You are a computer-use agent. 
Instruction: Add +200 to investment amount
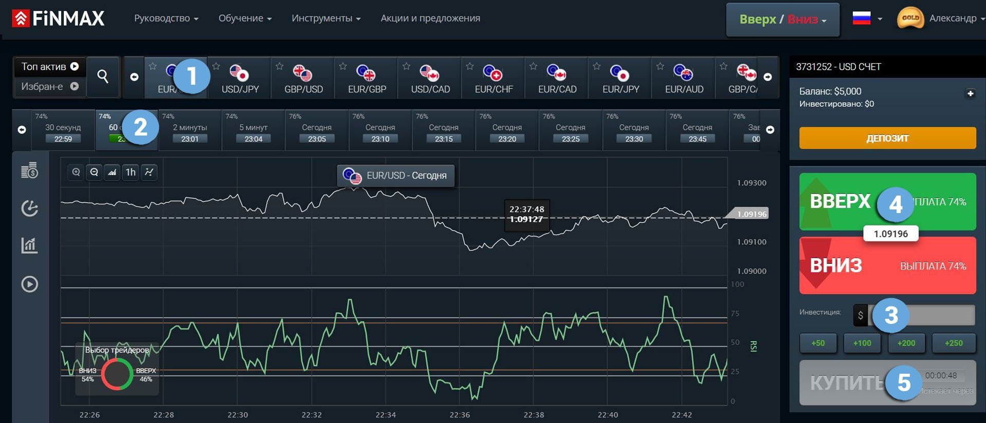(x=906, y=343)
